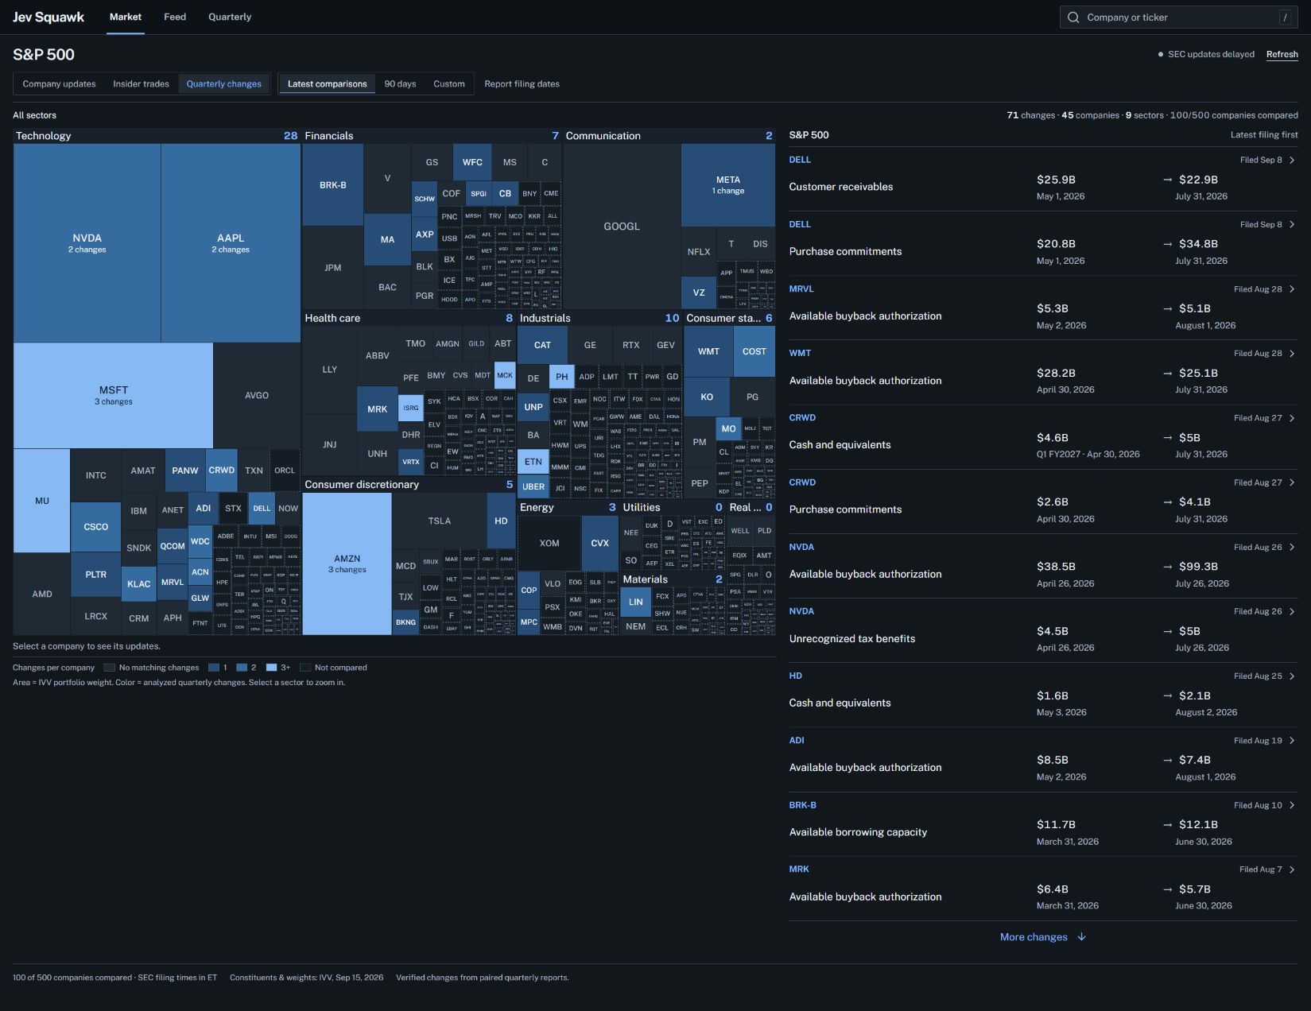Open the HD cash filing chevron
This screenshot has width=1311, height=1011.
(1292, 676)
